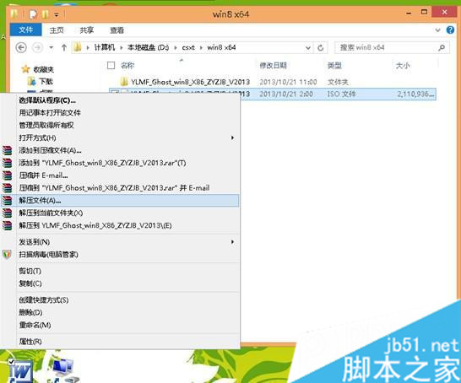Open Explorer help icon
The height and width of the screenshot is (383, 461).
coord(450,30)
